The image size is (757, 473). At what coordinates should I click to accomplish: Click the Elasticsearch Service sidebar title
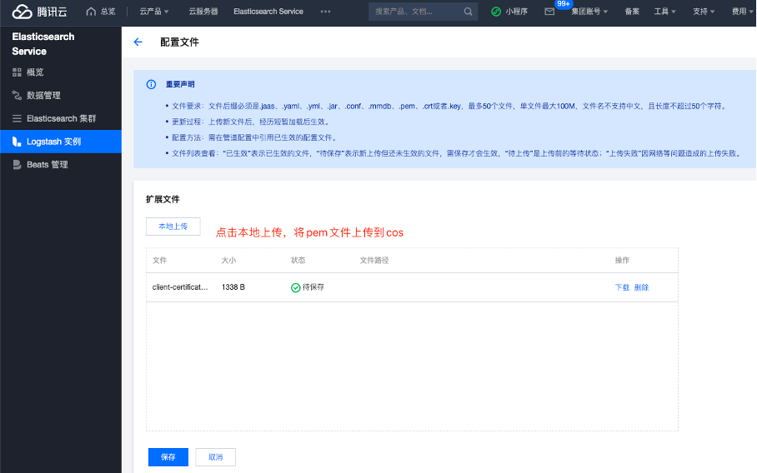click(43, 44)
